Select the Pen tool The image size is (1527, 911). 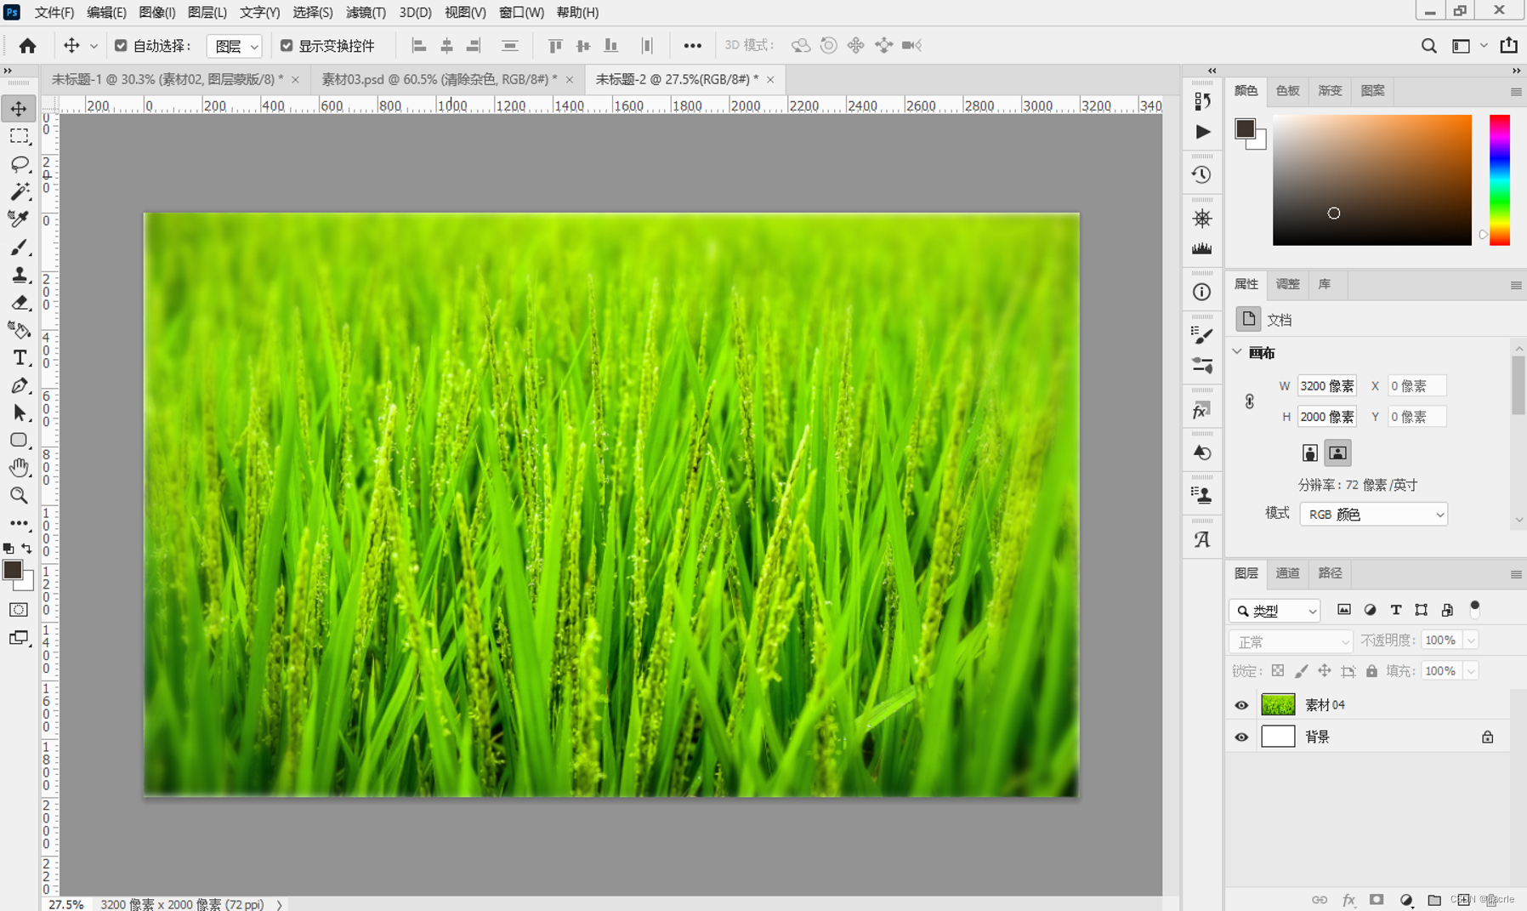(x=19, y=385)
